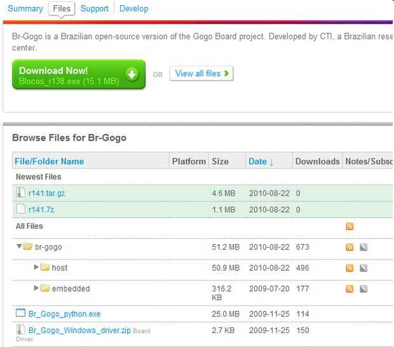Viewport: 394px width, 347px height.
Task: Click the gray notes icon in embedded row
Action: point(363,289)
